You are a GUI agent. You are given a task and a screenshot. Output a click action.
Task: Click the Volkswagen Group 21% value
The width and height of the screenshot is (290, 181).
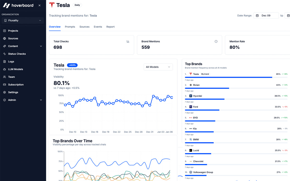279,172
